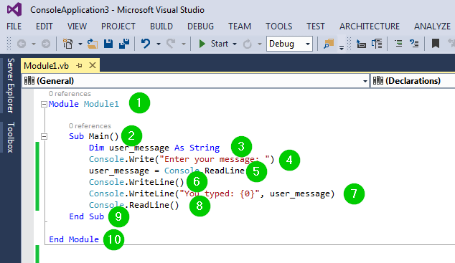Open the BUILD menu

161,27
